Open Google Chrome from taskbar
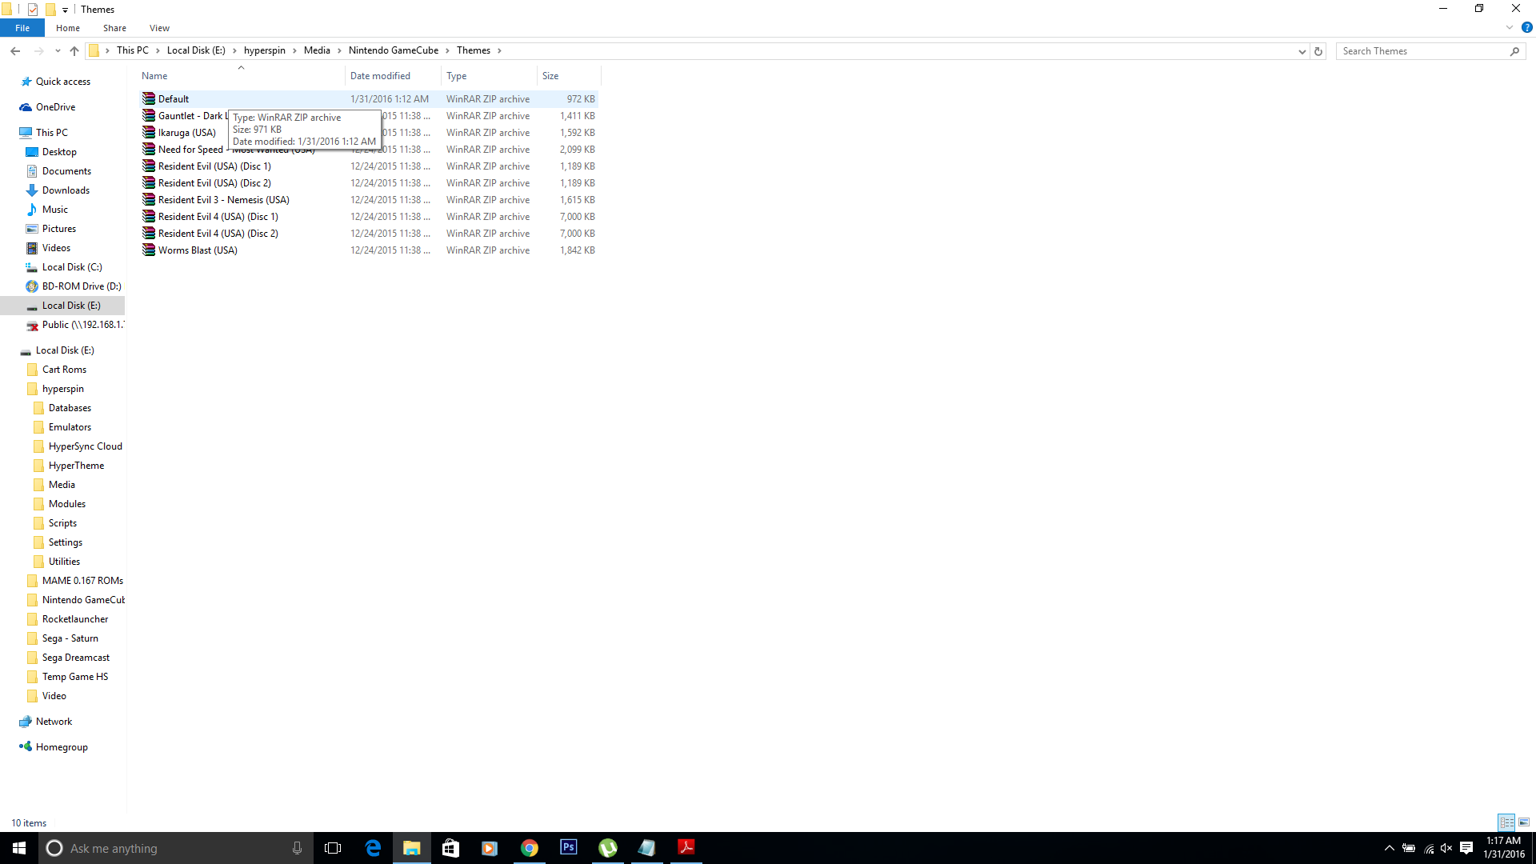Screen dimensions: 1536x864 529,848
